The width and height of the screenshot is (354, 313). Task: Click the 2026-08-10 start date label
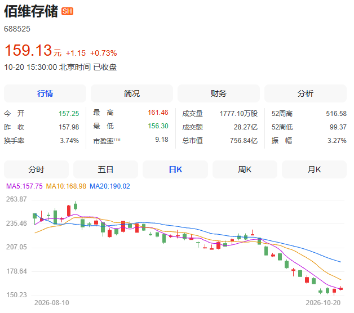[52, 303]
